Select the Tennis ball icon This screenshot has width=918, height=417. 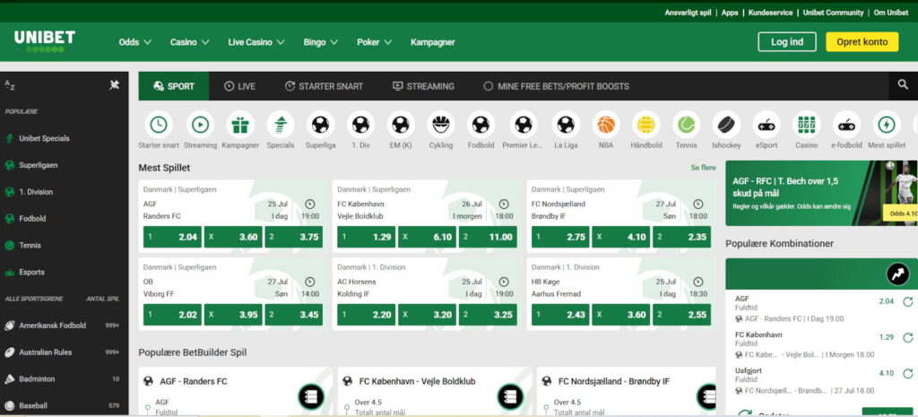[686, 124]
